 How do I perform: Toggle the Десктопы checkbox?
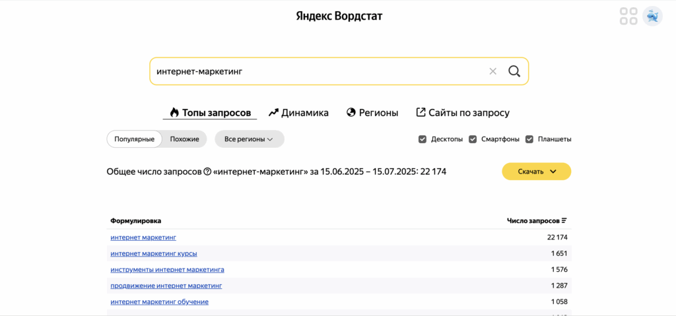click(x=422, y=139)
